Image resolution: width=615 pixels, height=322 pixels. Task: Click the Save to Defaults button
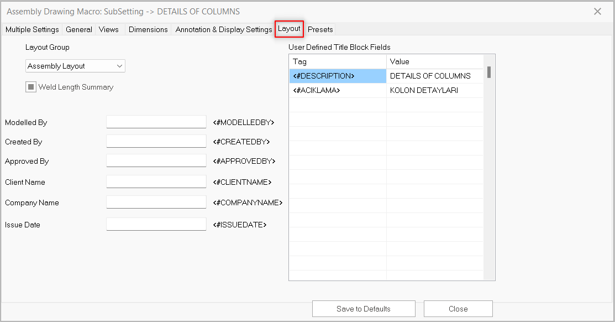pyautogui.click(x=364, y=309)
